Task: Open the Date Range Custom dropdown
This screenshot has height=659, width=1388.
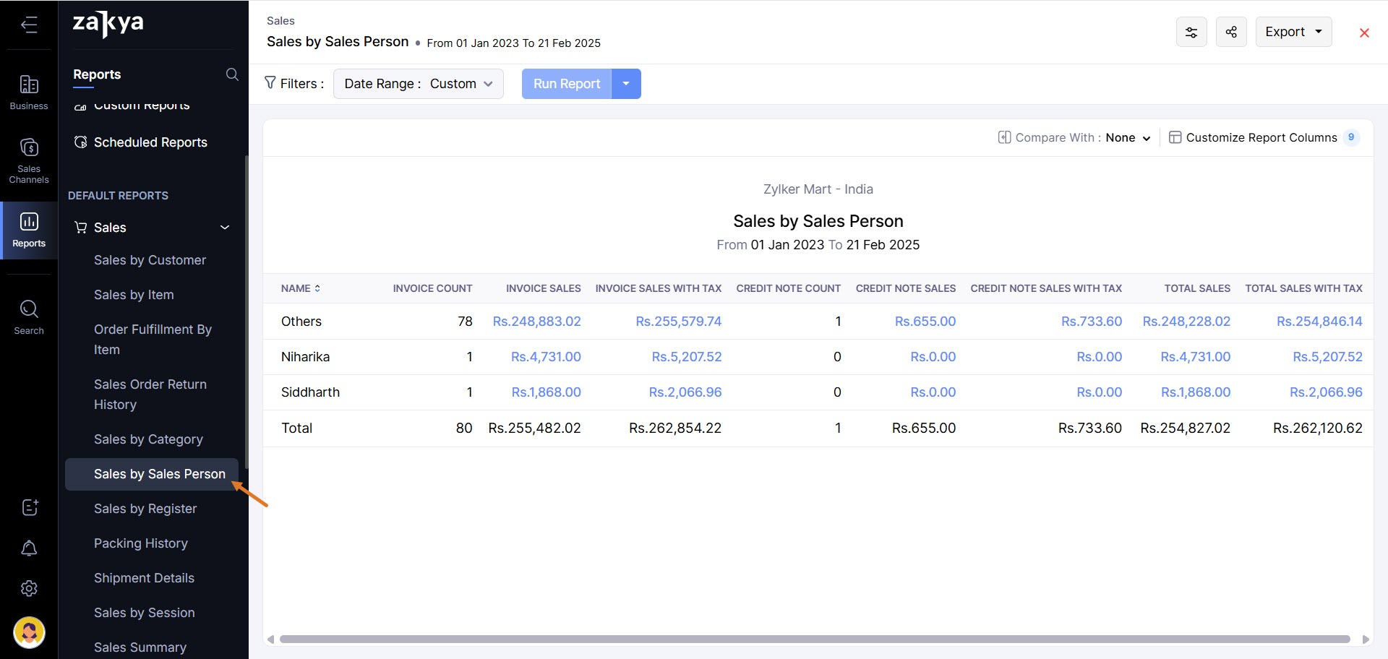Action: point(418,84)
